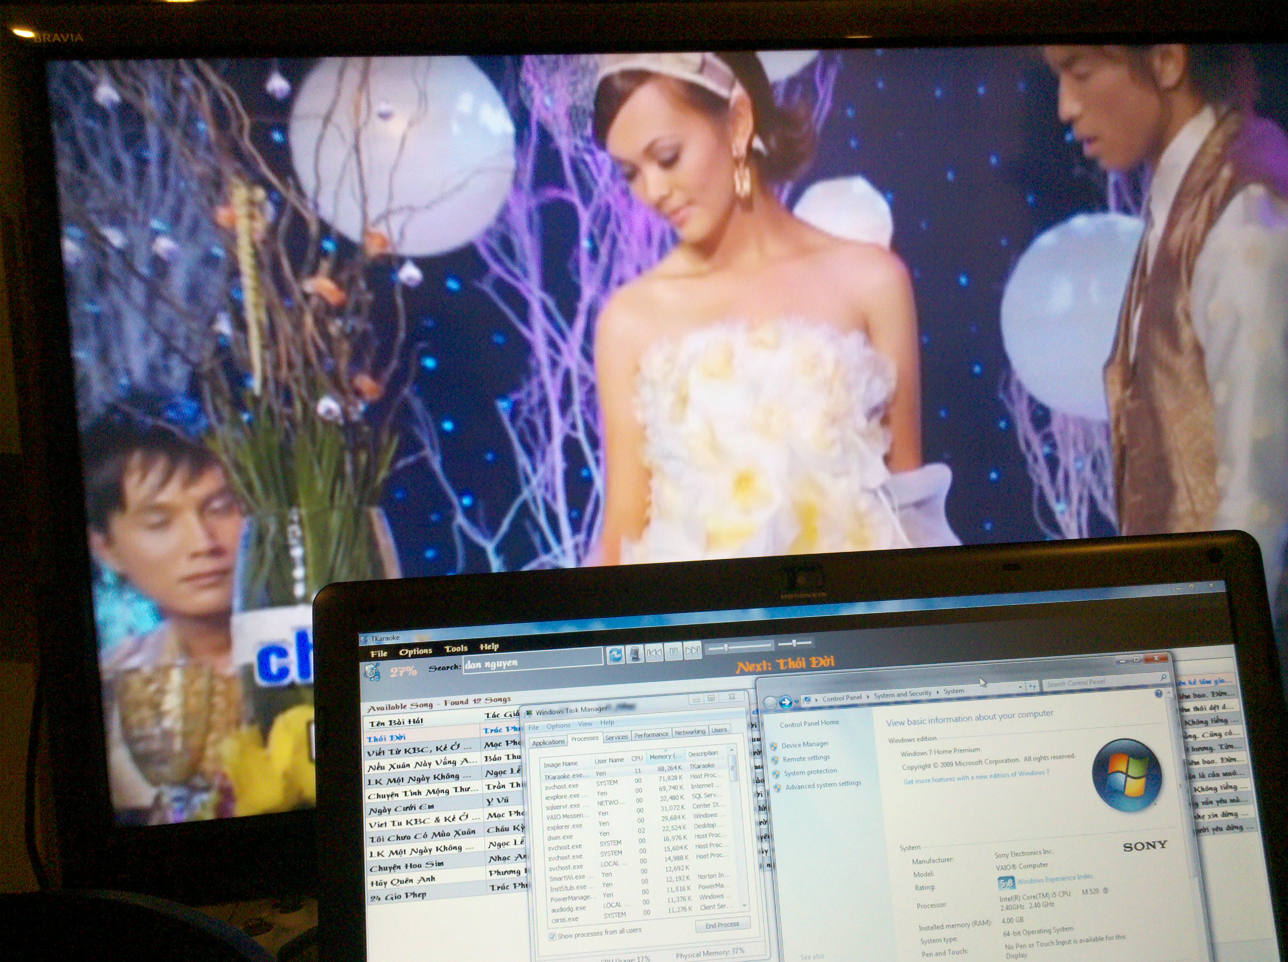The width and height of the screenshot is (1288, 962).
Task: Sort processes by Memory column header
Action: (x=665, y=756)
